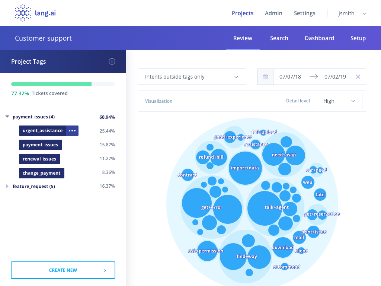Screen dimensions: 381x286
Task: Open the 'Intents outside tags only' dropdown
Action: coord(192,76)
